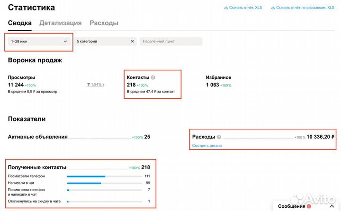Click the red Сообщения notification badge
The height and width of the screenshot is (211, 341).
(x=309, y=206)
